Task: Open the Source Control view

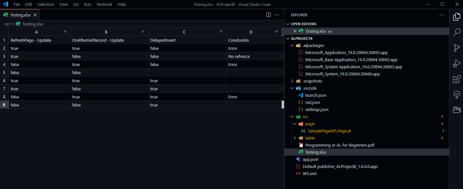Action: click(457, 48)
